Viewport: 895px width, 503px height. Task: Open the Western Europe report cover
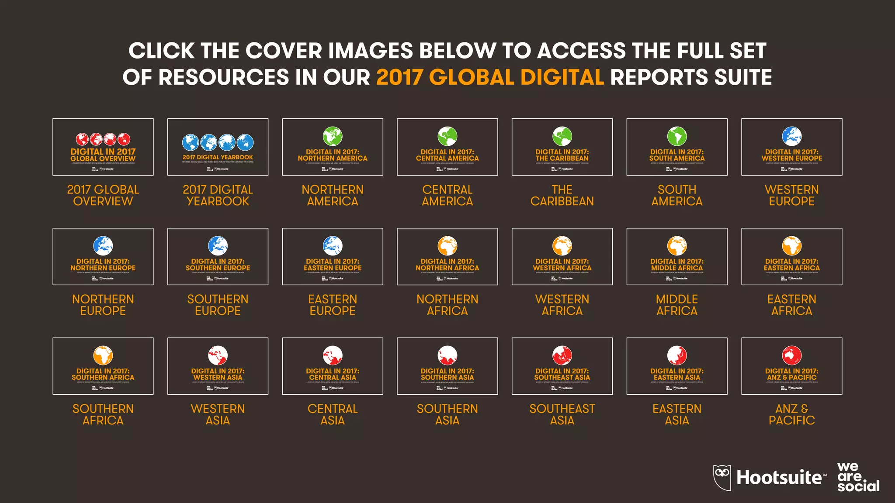tap(792, 147)
